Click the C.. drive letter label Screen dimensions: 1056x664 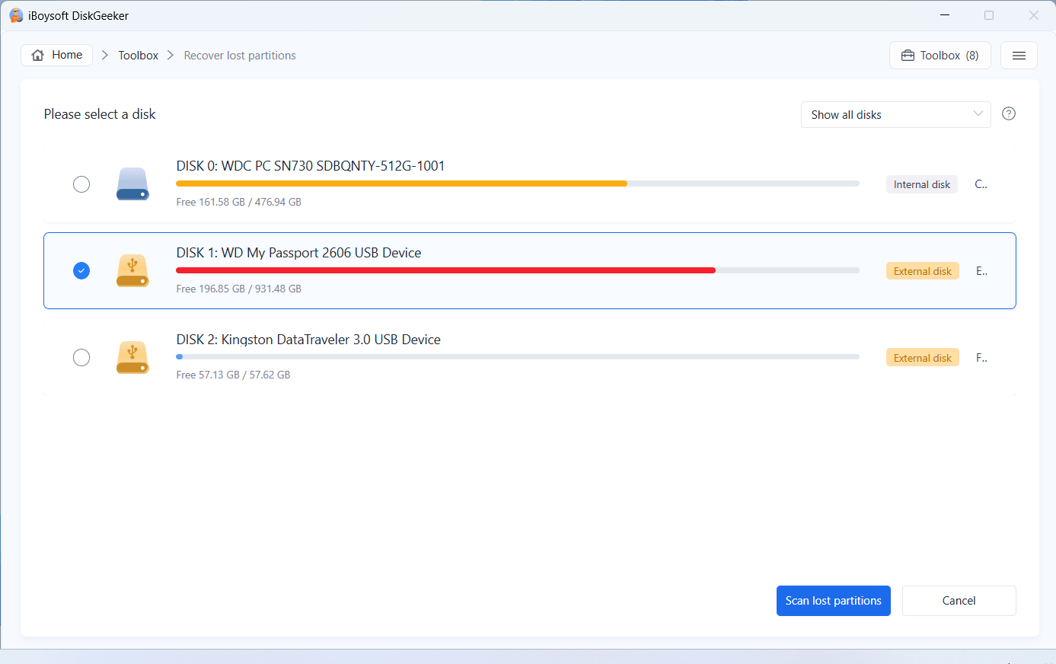981,184
